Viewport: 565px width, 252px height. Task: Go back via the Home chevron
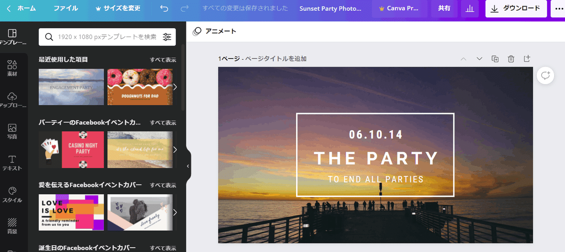click(8, 8)
